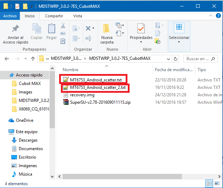Click the Refresh button beside address bar

pos(176,59)
